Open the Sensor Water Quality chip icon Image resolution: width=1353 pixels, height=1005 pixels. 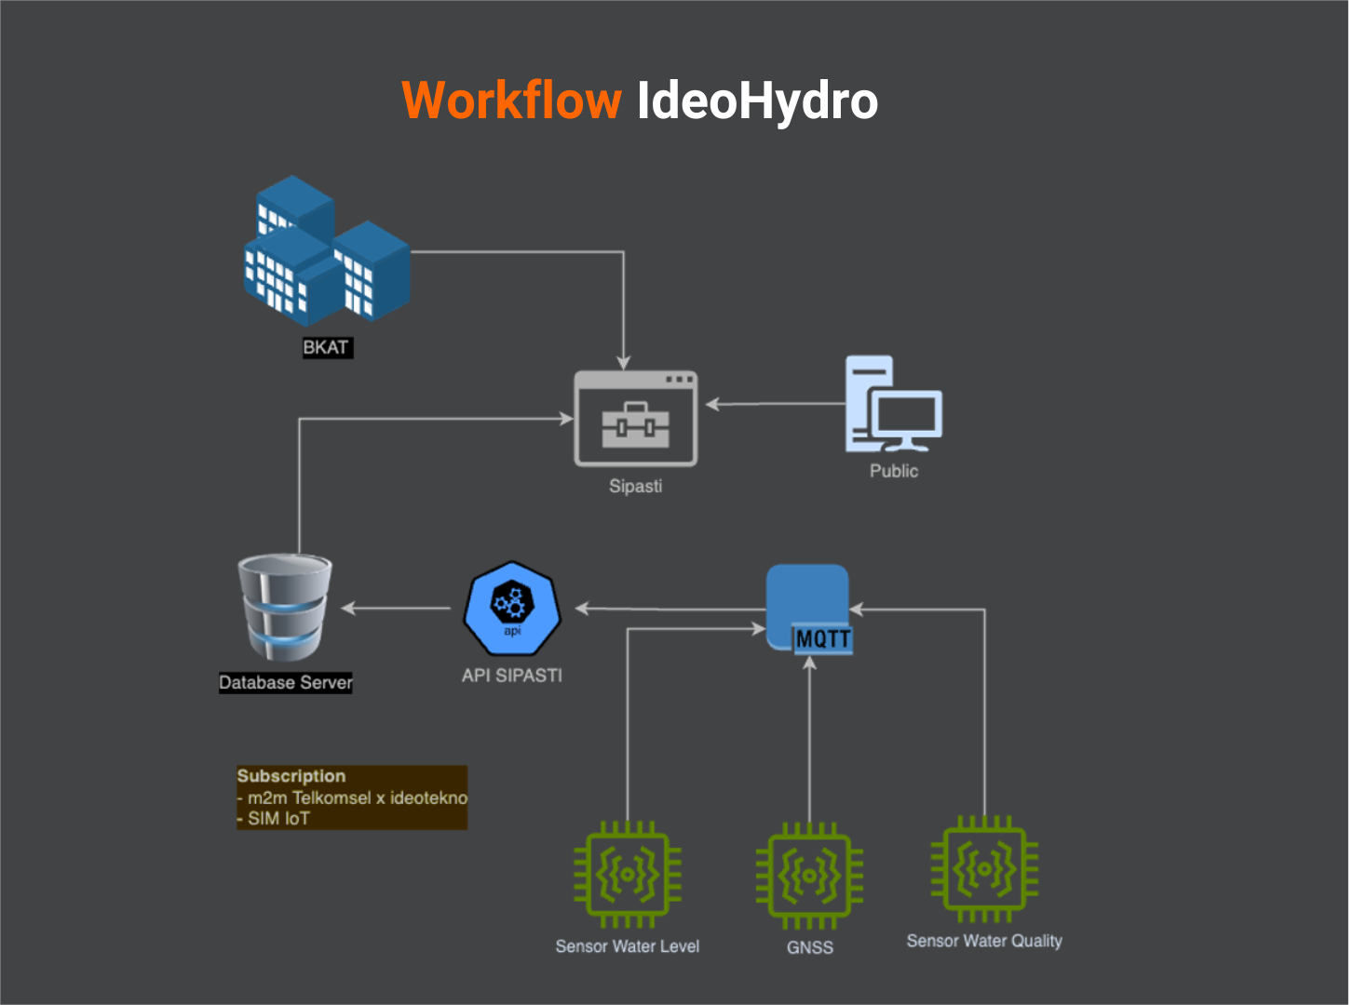point(982,870)
